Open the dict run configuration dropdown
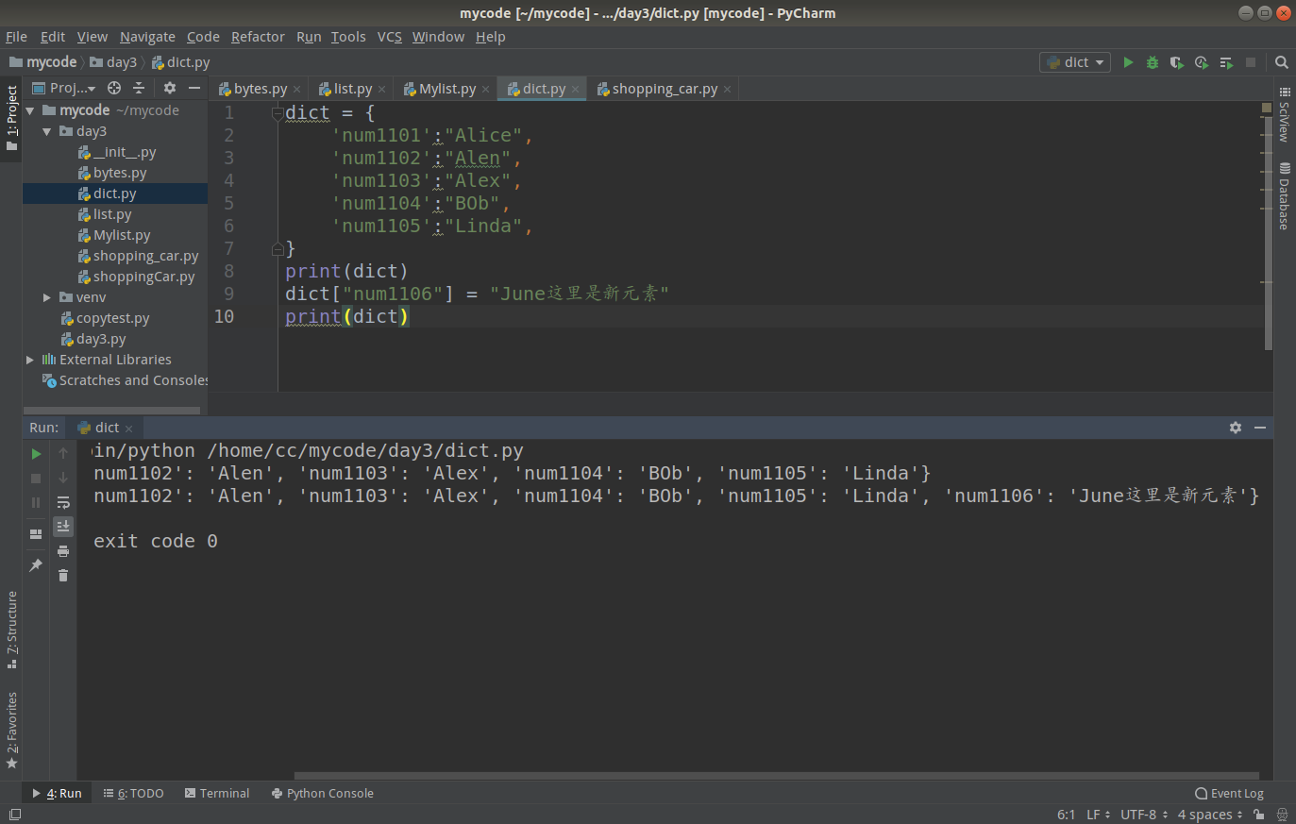This screenshot has height=824, width=1296. click(x=1076, y=62)
